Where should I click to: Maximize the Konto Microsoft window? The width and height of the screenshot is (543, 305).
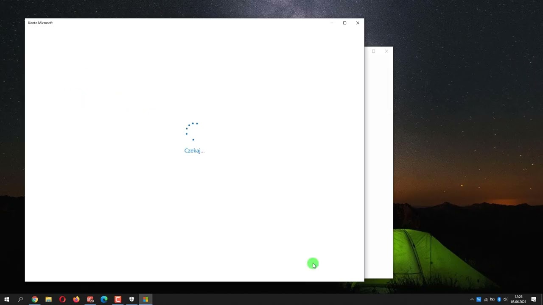pyautogui.click(x=344, y=23)
